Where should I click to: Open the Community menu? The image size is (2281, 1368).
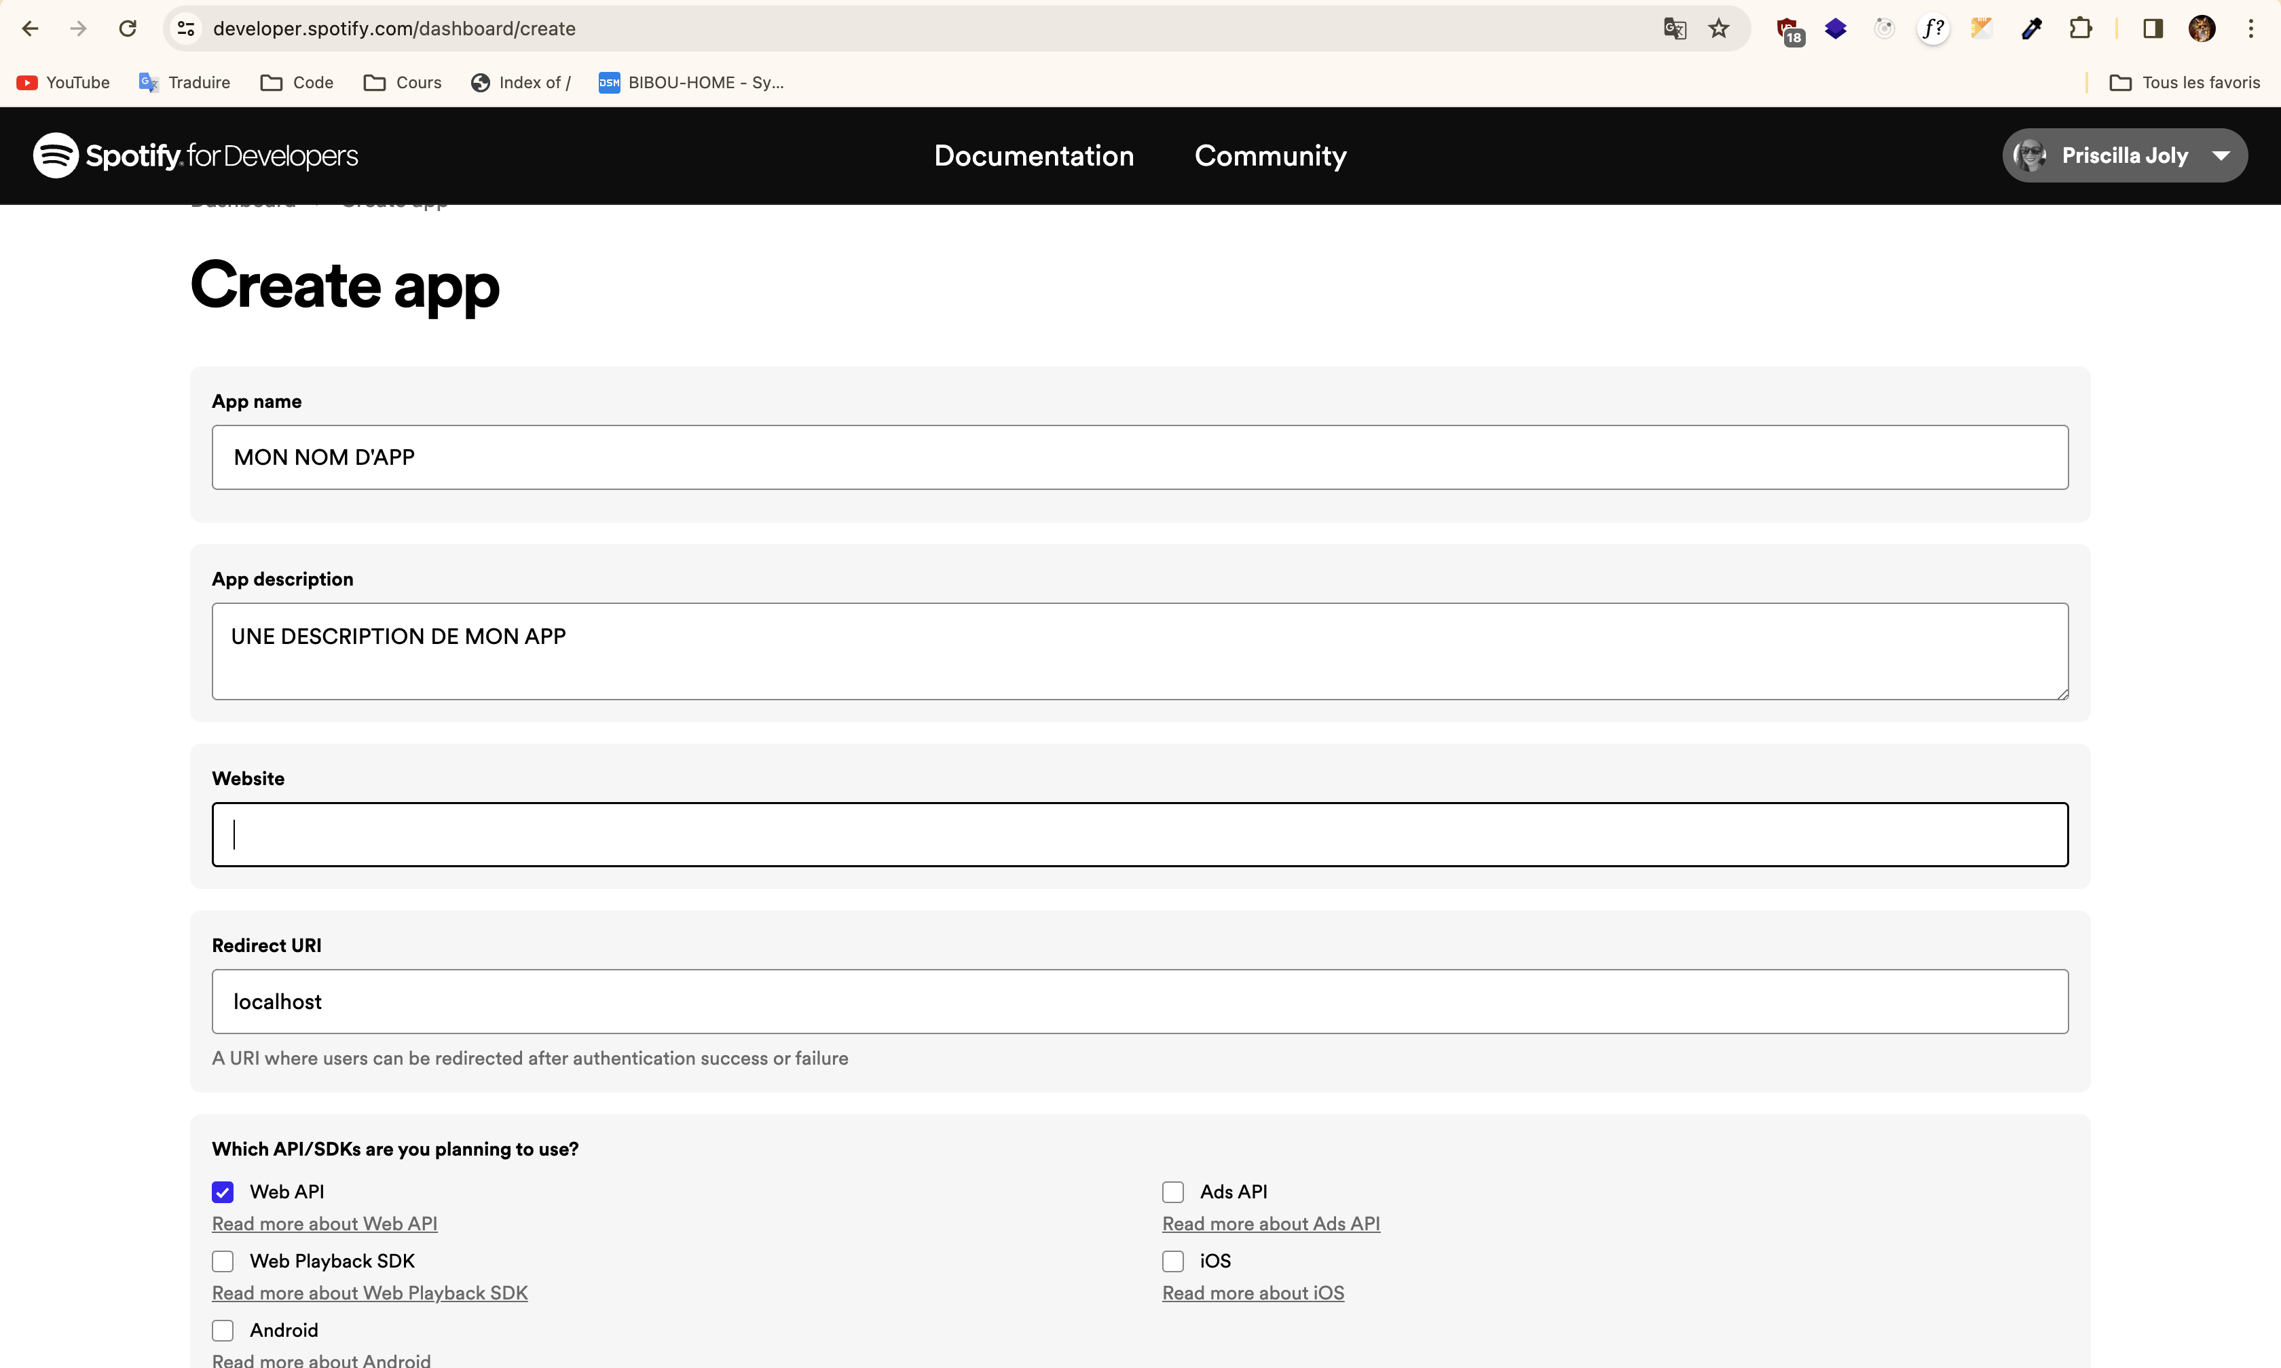1269,155
